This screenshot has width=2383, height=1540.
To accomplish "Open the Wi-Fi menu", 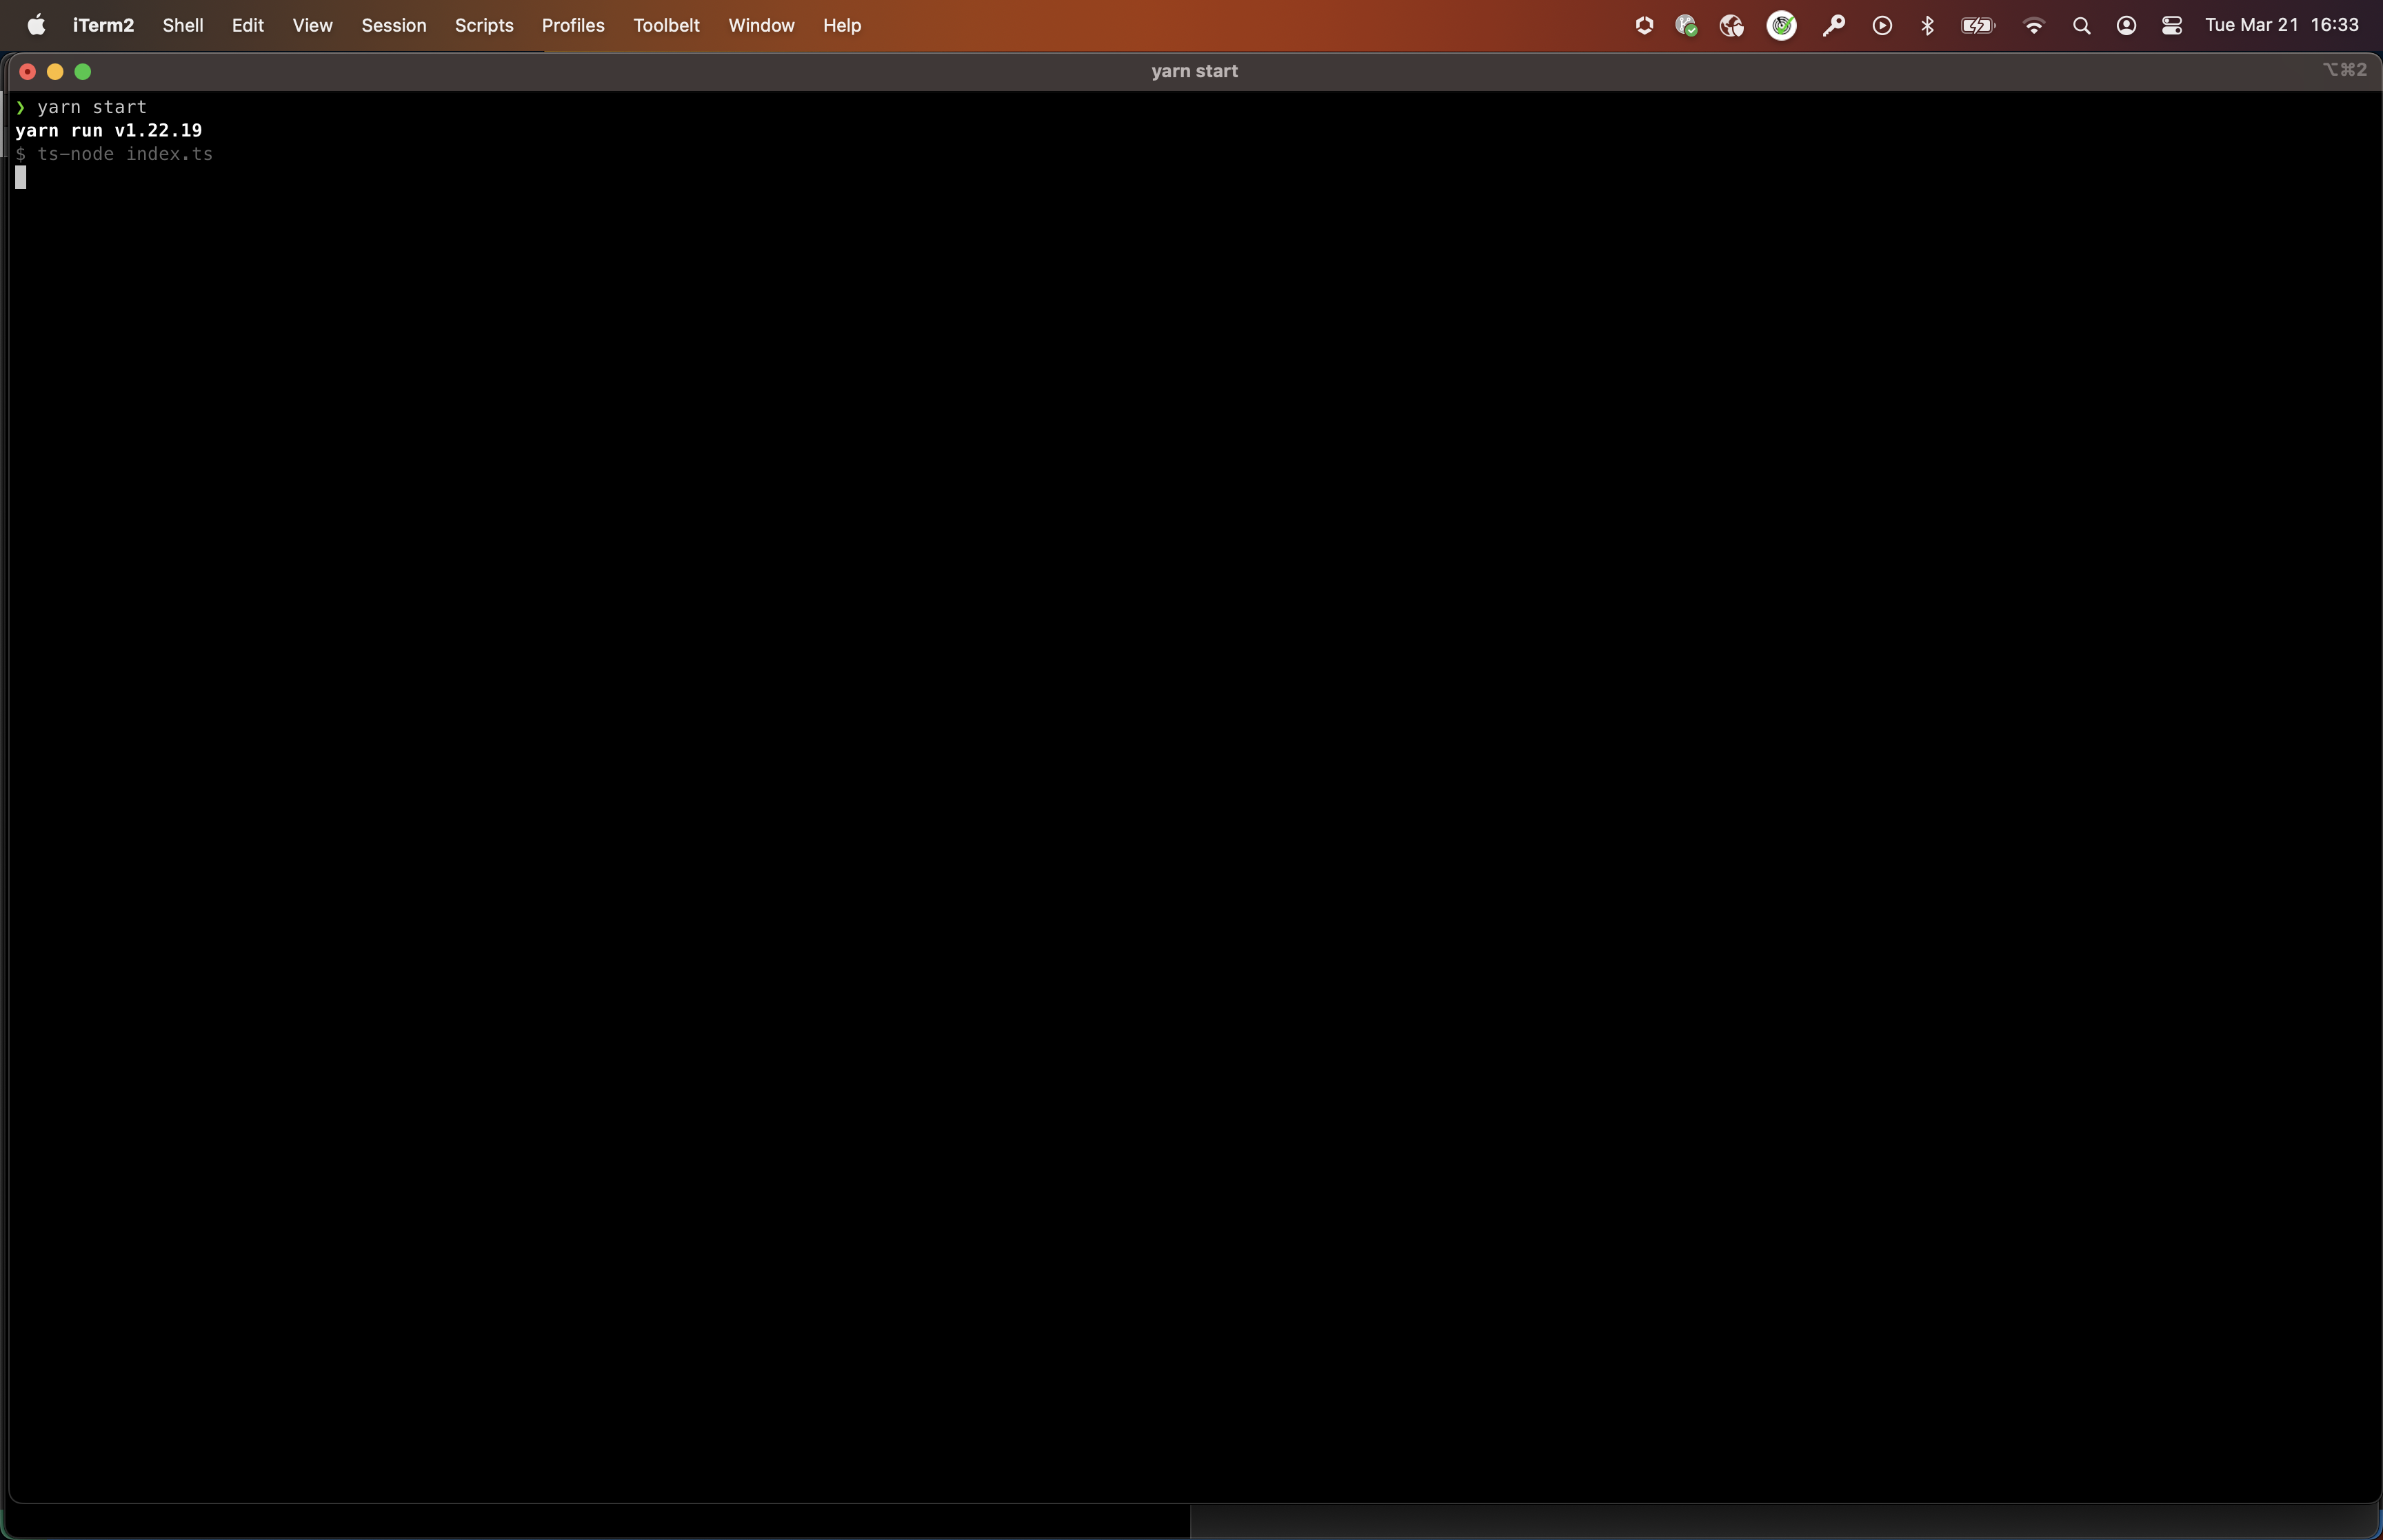I will click(2033, 25).
